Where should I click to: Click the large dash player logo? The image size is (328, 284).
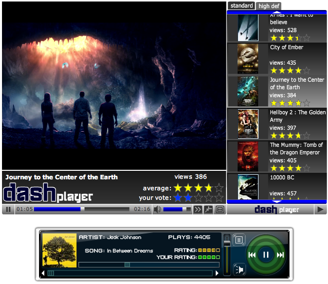(48, 192)
